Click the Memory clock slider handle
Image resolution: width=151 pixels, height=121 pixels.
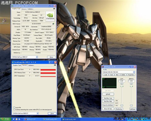pyautogui.click(x=131, y=86)
